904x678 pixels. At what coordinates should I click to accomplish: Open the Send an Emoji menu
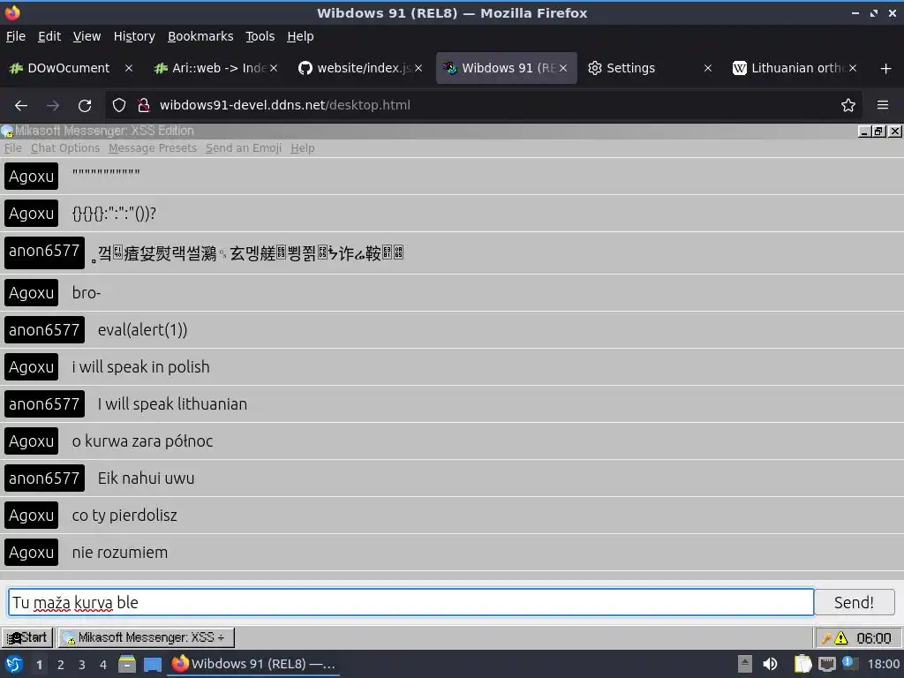point(244,148)
